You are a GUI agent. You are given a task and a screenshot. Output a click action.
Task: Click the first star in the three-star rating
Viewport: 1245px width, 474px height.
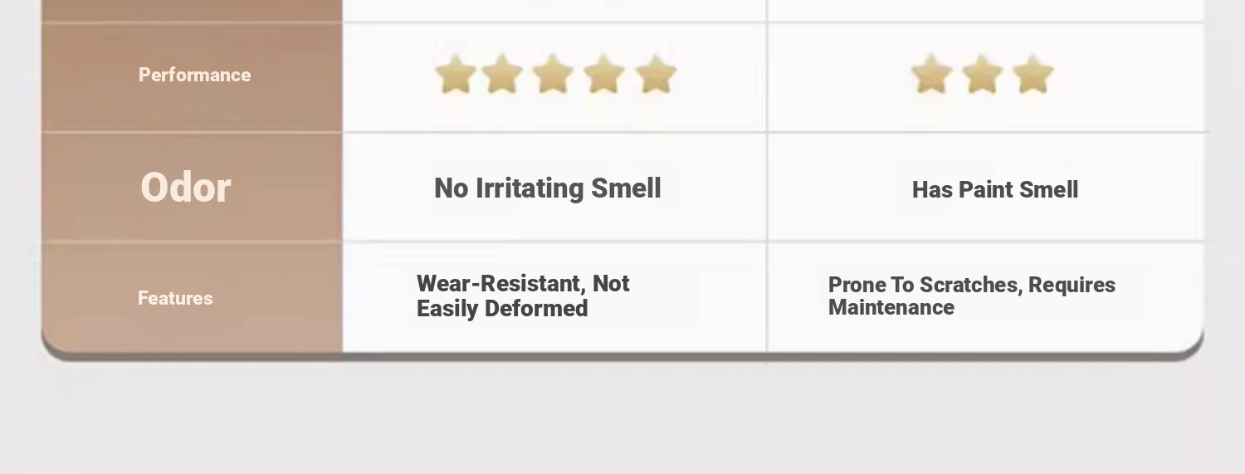[931, 75]
